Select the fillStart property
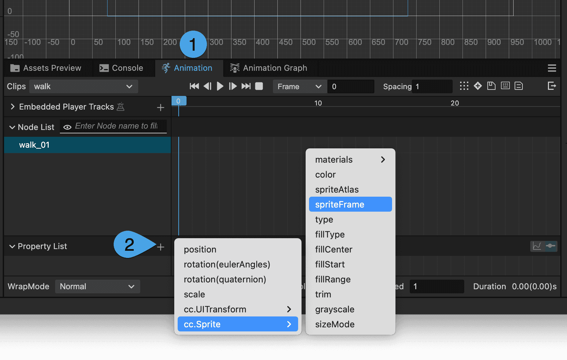This screenshot has height=360, width=567. [351, 264]
